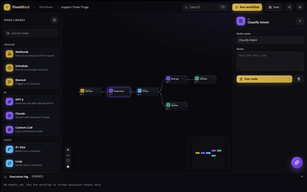307x192 pixels.
Task: Click the Classify intent node icon on canvas
Action: coord(111,91)
